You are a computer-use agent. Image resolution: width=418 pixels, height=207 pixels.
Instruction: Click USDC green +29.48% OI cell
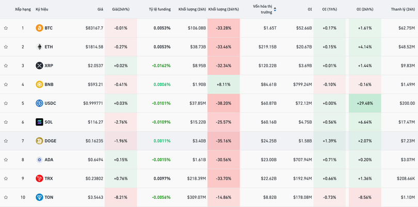(x=364, y=103)
